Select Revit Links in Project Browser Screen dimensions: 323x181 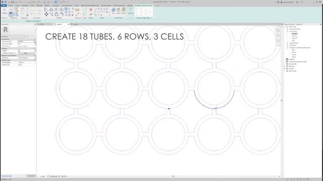coord(293,71)
